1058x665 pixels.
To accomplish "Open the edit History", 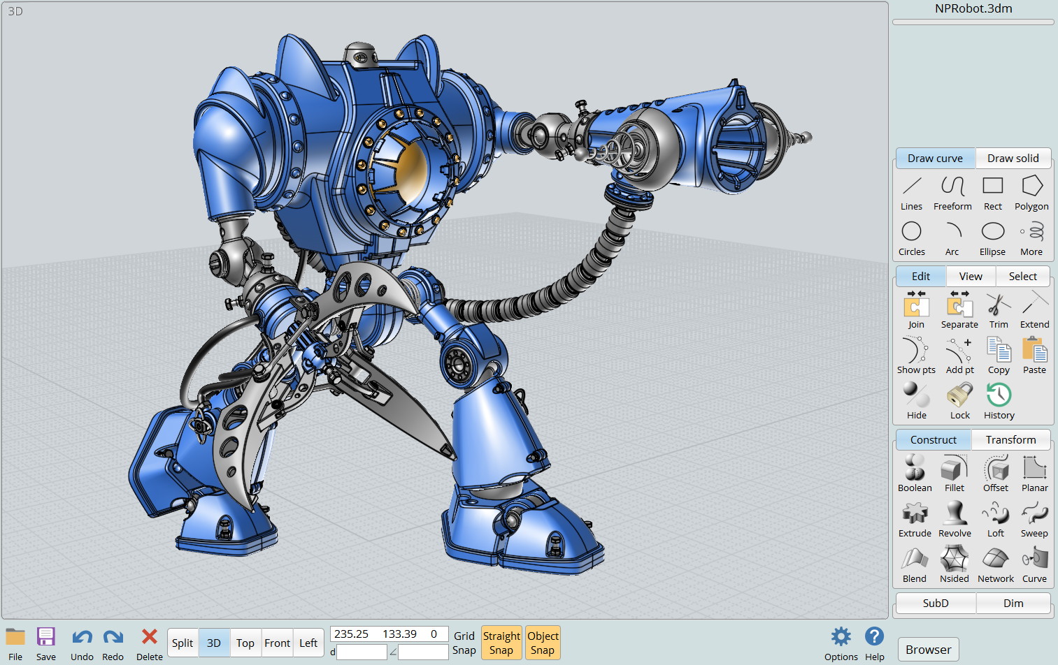I will [x=998, y=400].
